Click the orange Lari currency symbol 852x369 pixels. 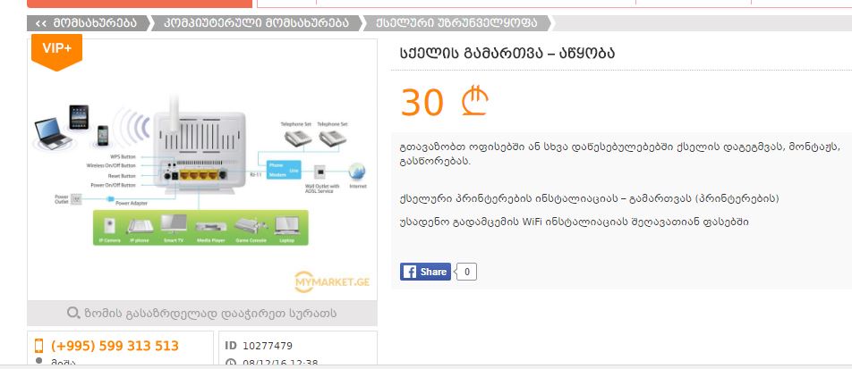click(x=475, y=101)
